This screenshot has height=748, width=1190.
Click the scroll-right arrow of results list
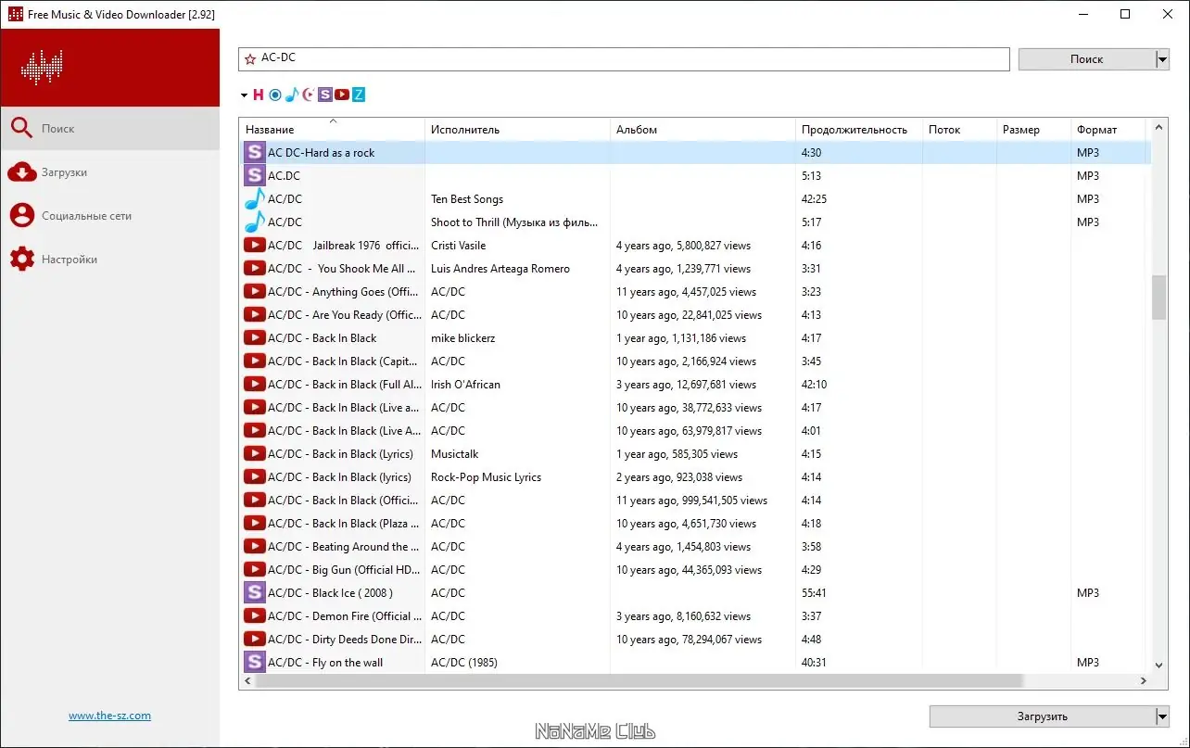pyautogui.click(x=1143, y=680)
